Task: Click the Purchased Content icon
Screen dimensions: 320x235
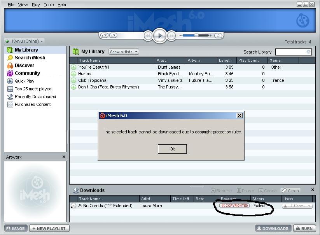Action: 10,104
